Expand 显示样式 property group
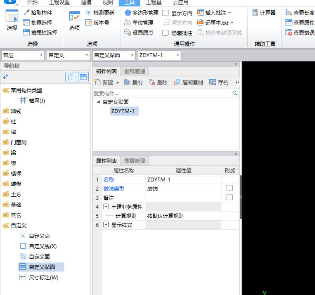The width and height of the screenshot is (315, 295). pyautogui.click(x=106, y=225)
